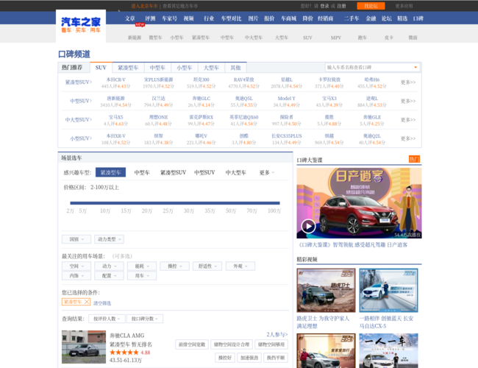The width and height of the screenshot is (478, 368).
Task: Open the 车型对比 navigation item
Action: [232, 18]
